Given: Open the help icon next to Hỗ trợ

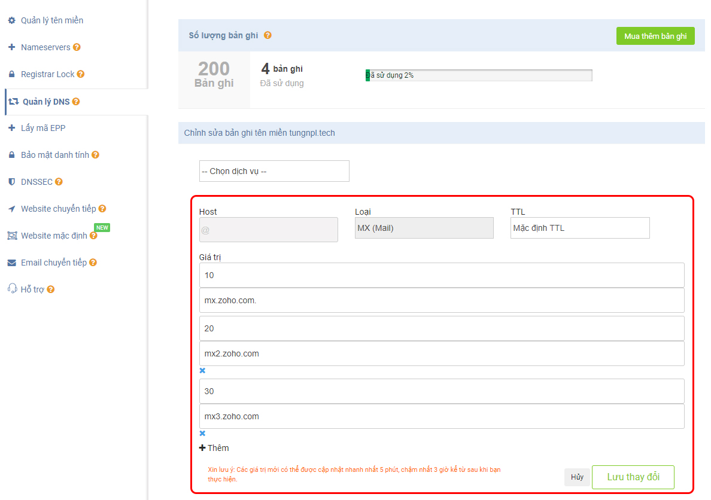Looking at the screenshot, I should 51,289.
